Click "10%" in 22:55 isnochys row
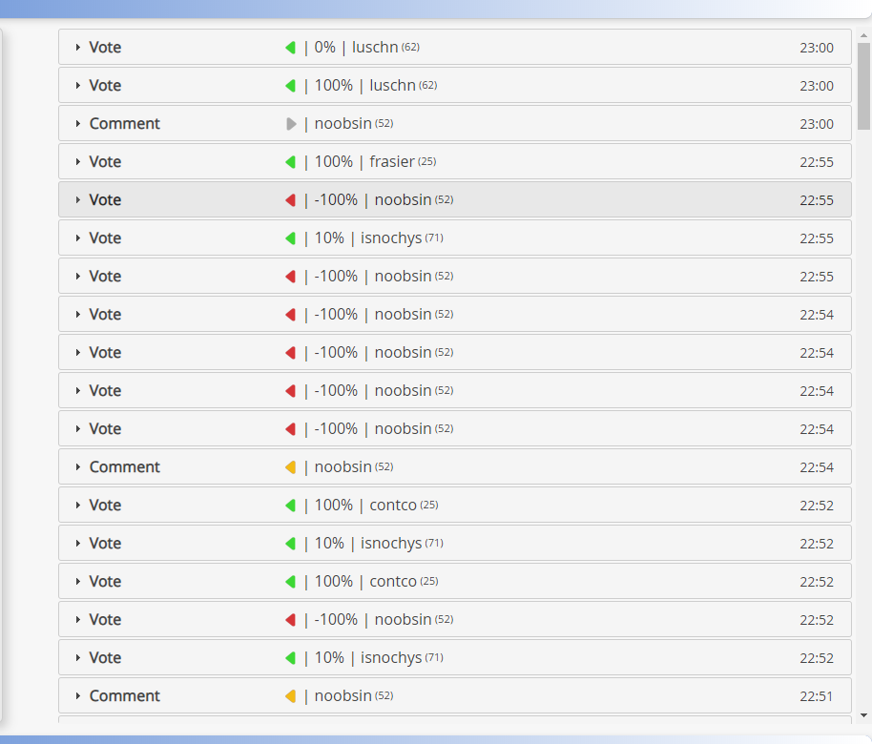This screenshot has width=872, height=744. 329,238
